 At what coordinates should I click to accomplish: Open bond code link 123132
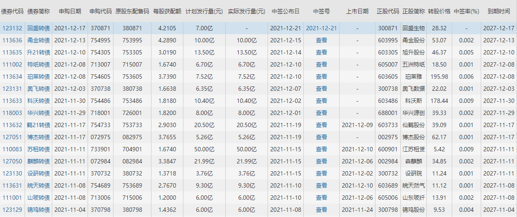coord(12,28)
